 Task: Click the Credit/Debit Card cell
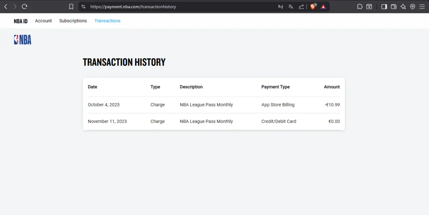279,121
